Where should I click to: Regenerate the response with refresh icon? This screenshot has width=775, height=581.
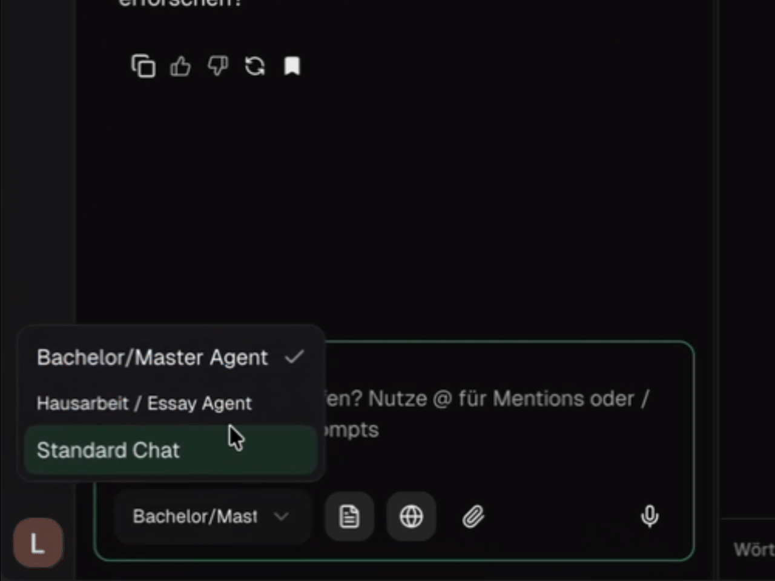click(x=255, y=66)
